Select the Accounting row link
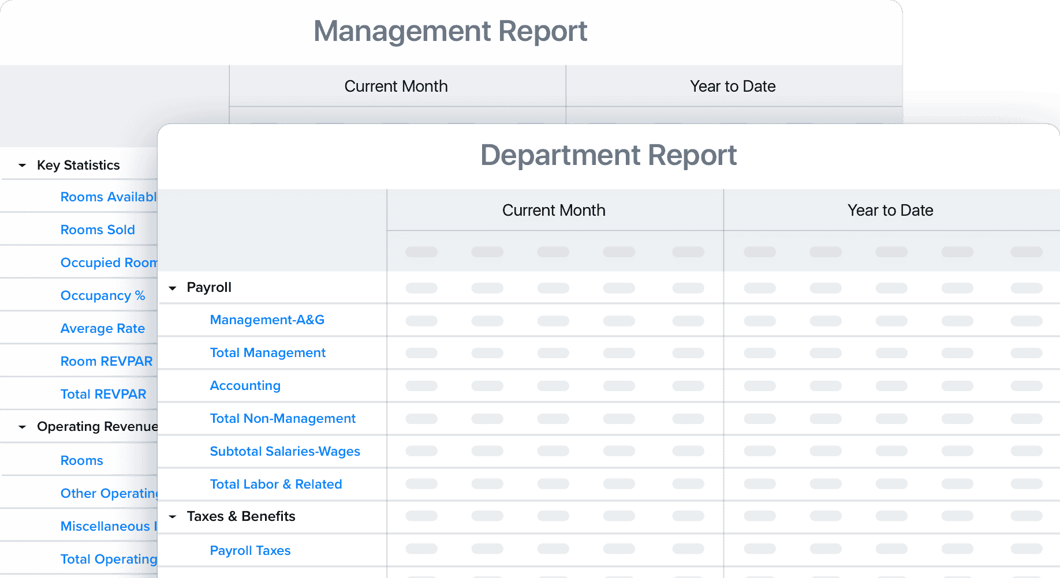1060x578 pixels. click(245, 385)
